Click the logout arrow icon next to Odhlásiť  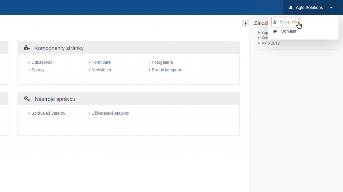pos(275,31)
